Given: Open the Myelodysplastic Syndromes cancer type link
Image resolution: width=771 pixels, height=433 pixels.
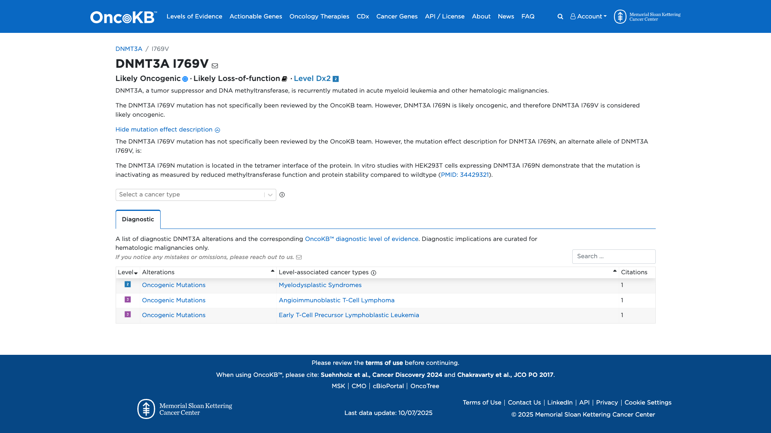Looking at the screenshot, I should (320, 285).
